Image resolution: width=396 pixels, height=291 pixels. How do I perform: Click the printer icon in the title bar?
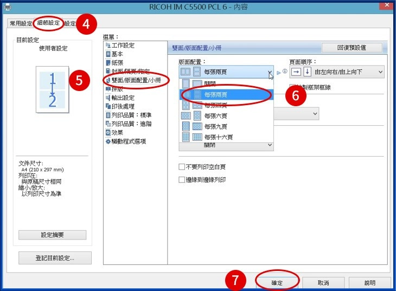tap(8, 7)
